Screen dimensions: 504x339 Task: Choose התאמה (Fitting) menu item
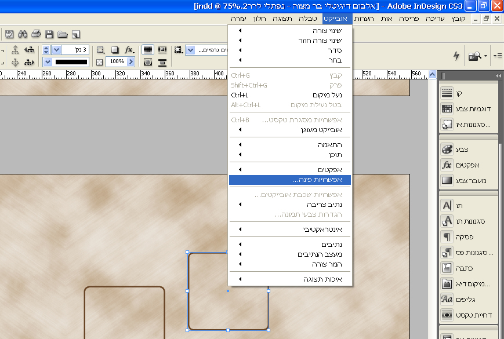tap(289, 145)
